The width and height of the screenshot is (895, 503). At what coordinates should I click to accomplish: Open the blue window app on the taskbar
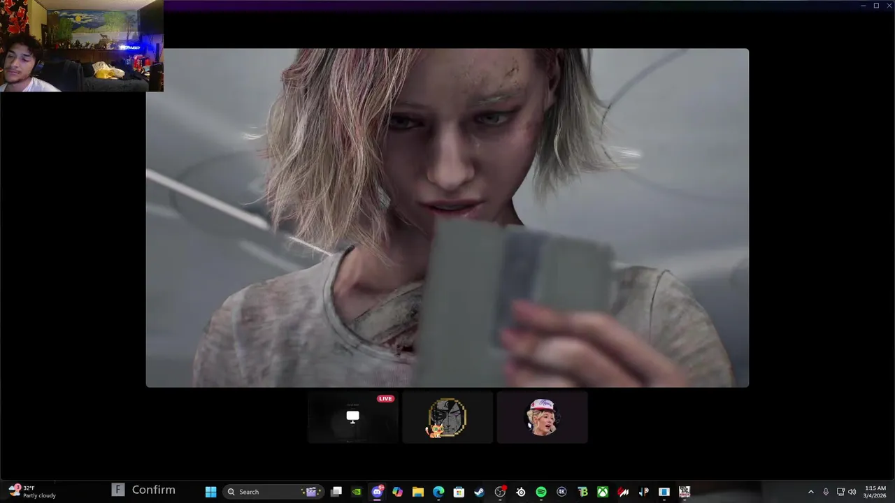coord(664,492)
